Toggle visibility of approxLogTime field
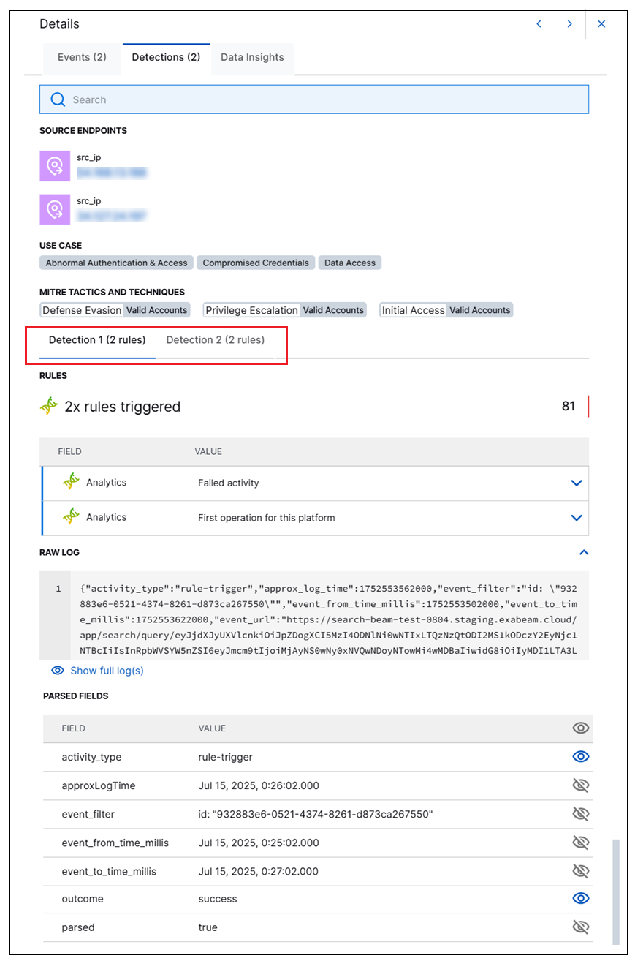Viewport: 635px width, 961px height. [581, 785]
